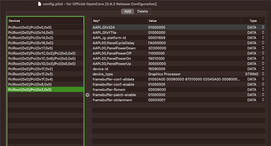
Task: Select device PciRoot(0x0)/Pci(0x14,0x0)
Action: coord(45,32)
